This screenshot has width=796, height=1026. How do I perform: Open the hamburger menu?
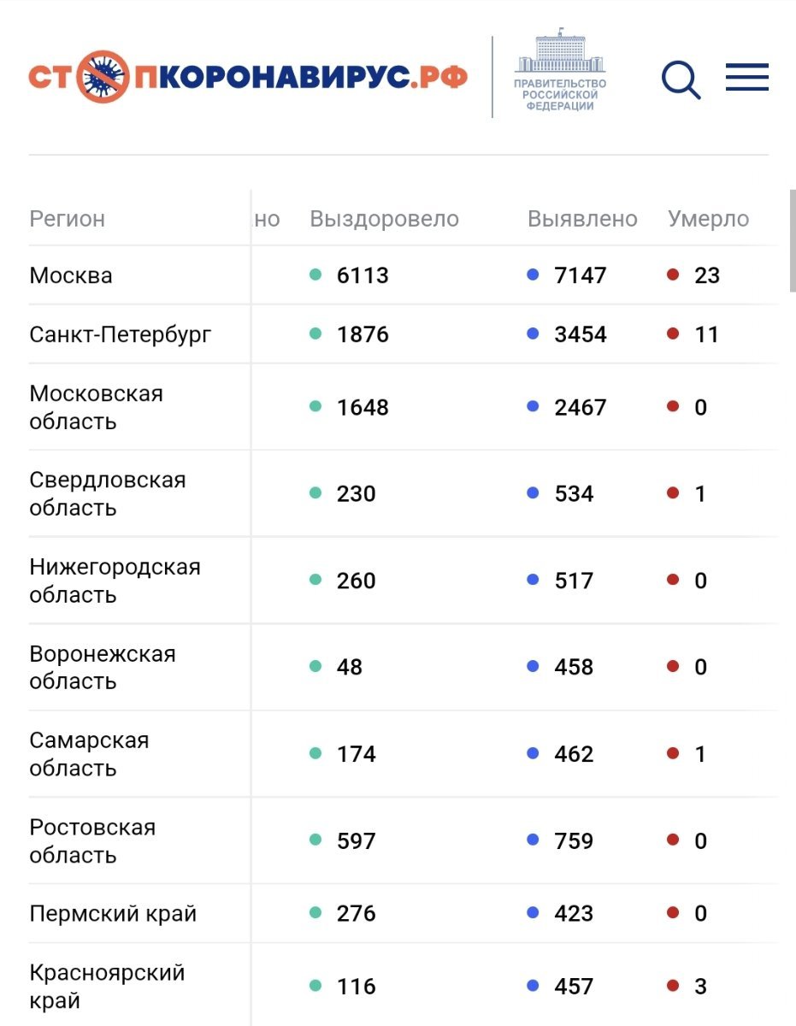click(746, 78)
